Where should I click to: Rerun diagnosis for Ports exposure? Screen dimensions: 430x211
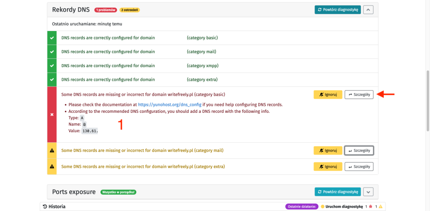coord(337,192)
